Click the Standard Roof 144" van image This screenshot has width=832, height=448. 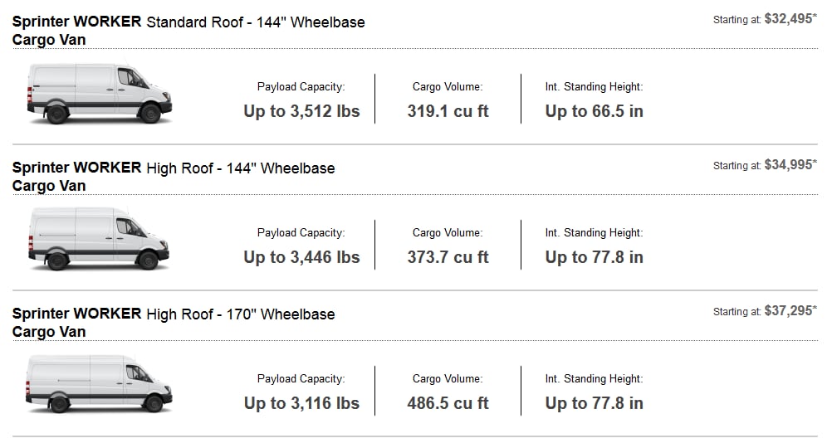point(99,94)
